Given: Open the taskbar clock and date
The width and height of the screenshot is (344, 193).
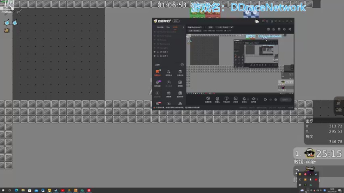Looking at the screenshot, I should coord(332,190).
